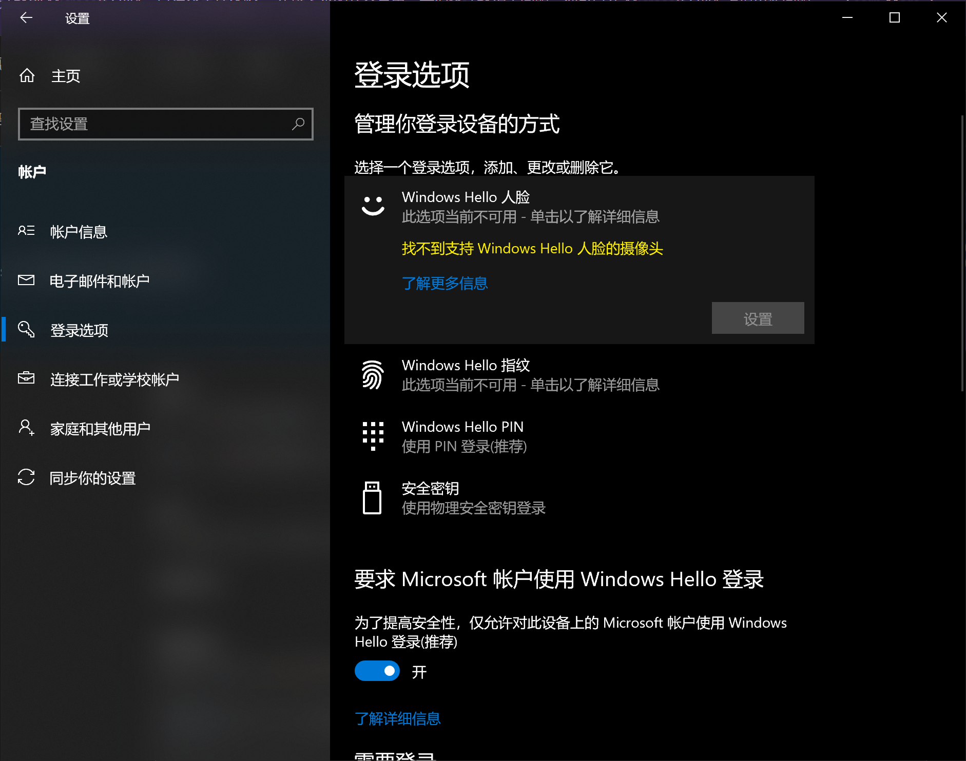Turn off the Windows Hello sign-in toggle
The width and height of the screenshot is (966, 761).
377,671
